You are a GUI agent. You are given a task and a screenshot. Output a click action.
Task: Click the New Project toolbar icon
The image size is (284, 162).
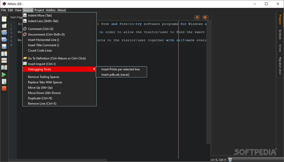(4, 26)
